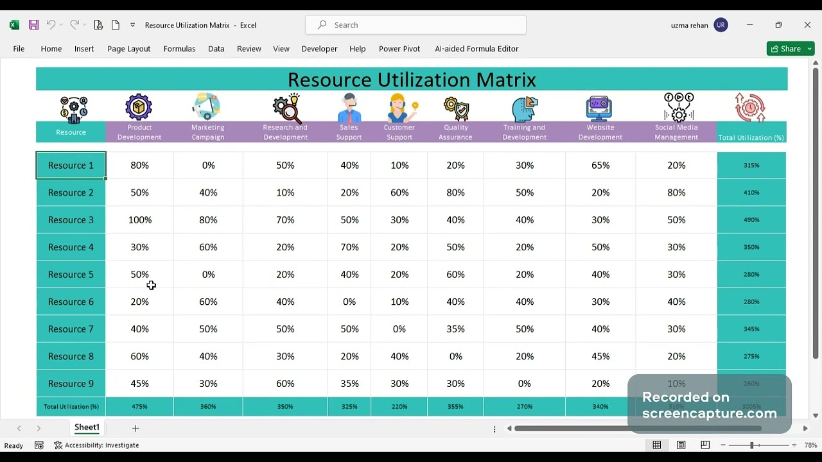Open the Power Pivot tab
Image resolution: width=822 pixels, height=462 pixels.
pyautogui.click(x=399, y=49)
